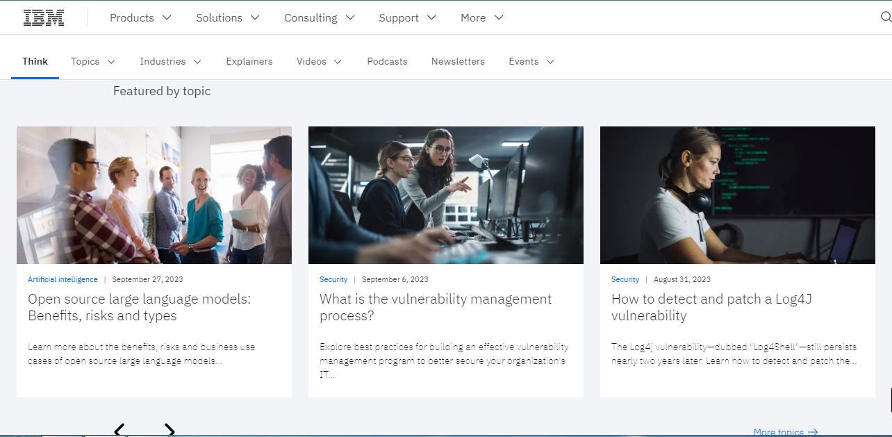The image size is (892, 437).
Task: Click the IBM logo
Action: pos(43,17)
